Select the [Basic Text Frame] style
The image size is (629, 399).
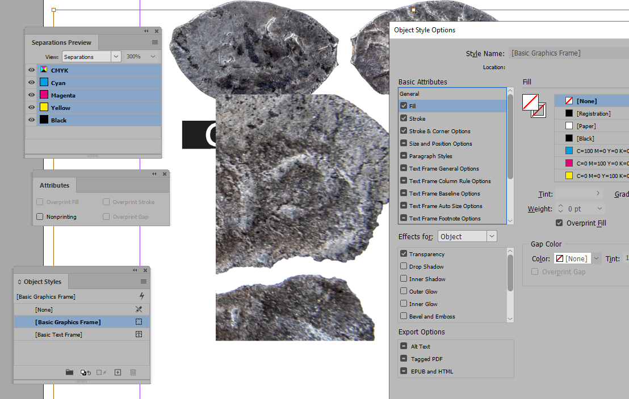[x=58, y=334]
